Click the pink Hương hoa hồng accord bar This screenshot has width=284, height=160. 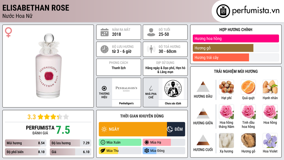point(236,38)
